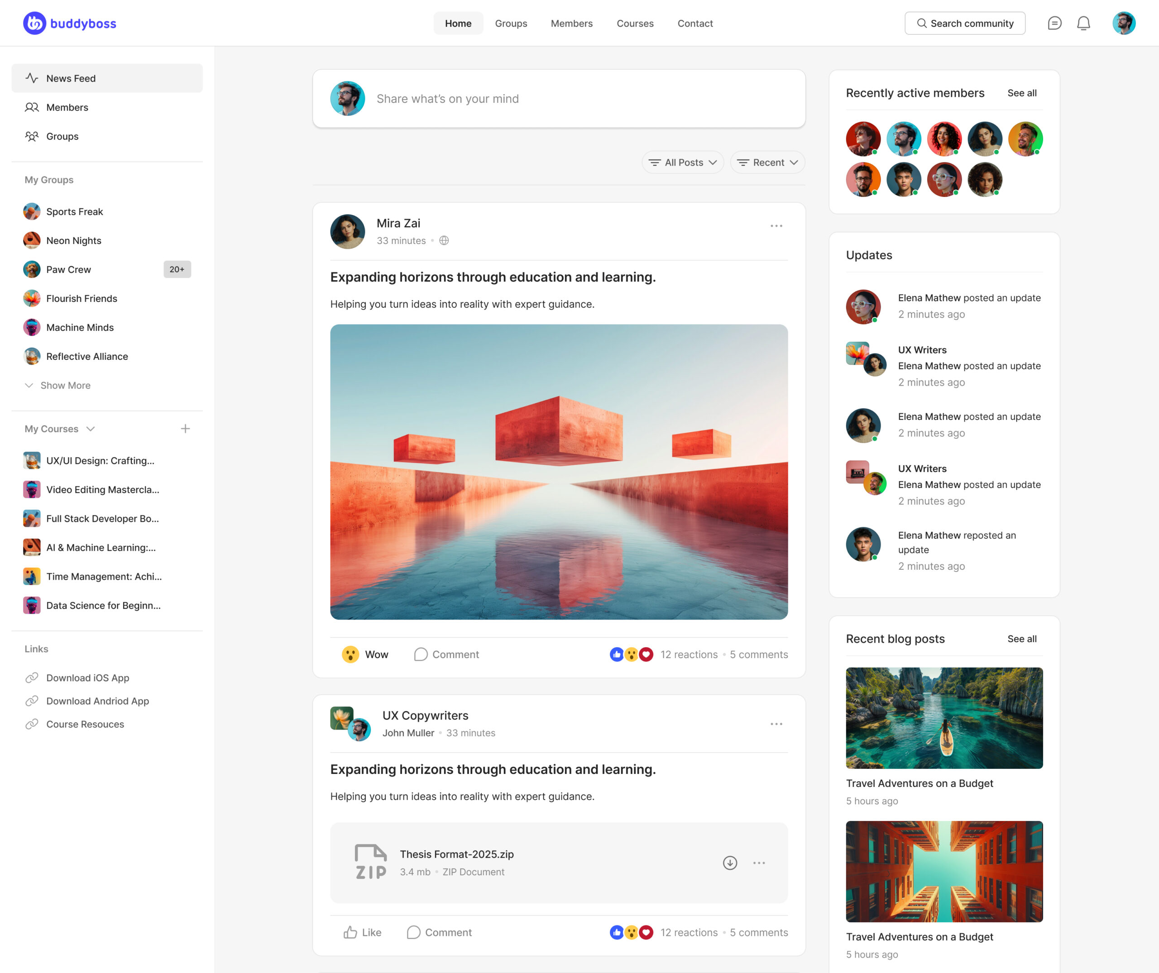1159x973 pixels.
Task: Open John Muller's profile name
Action: (x=408, y=733)
